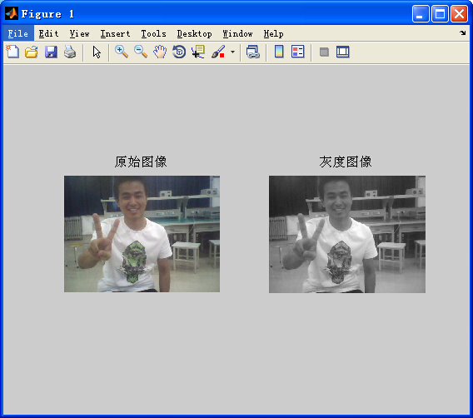Insert a colorbar using the toolbar icon
The image size is (473, 418).
tap(279, 52)
